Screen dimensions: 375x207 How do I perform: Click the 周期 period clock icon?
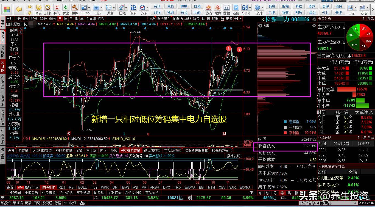pyautogui.click(x=109, y=7)
